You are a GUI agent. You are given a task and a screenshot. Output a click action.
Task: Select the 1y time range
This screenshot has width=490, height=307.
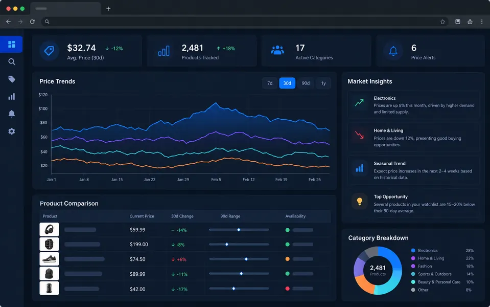(x=323, y=83)
